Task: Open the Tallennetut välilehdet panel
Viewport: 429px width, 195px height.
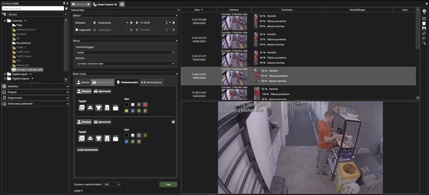Action: [x=35, y=104]
